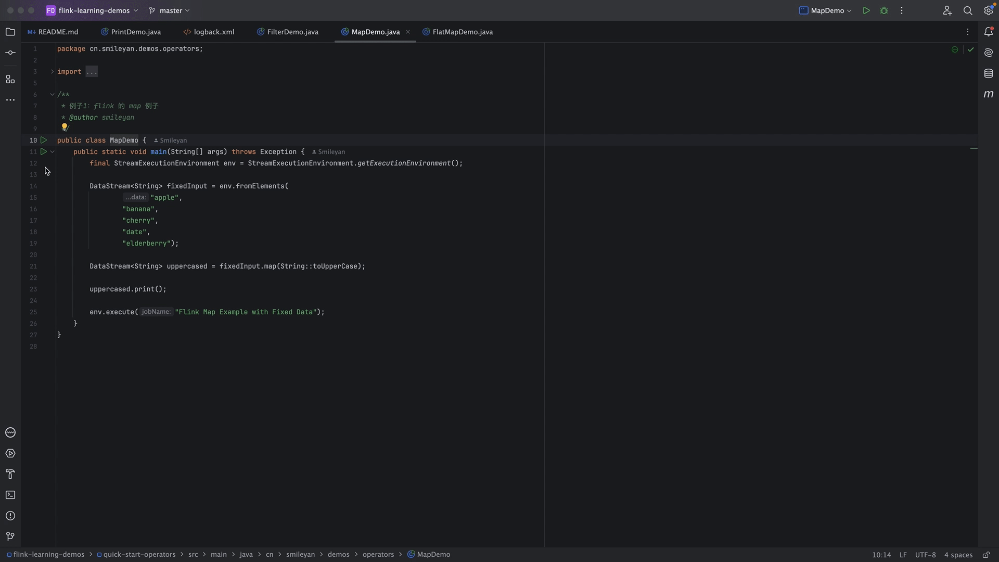Open the Notifications bell panel
This screenshot has height=562, width=999.
tap(989, 32)
